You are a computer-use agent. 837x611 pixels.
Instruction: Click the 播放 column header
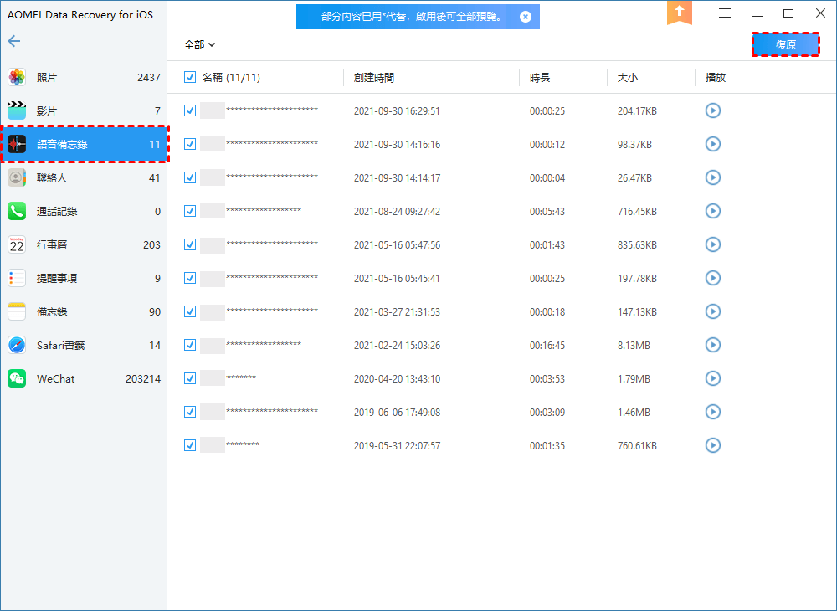(716, 77)
